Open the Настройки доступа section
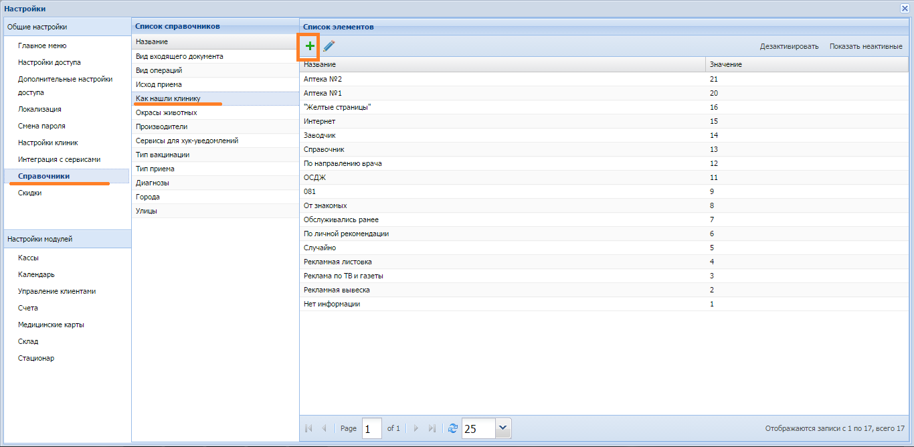Screen dimensions: 914x447 50,62
